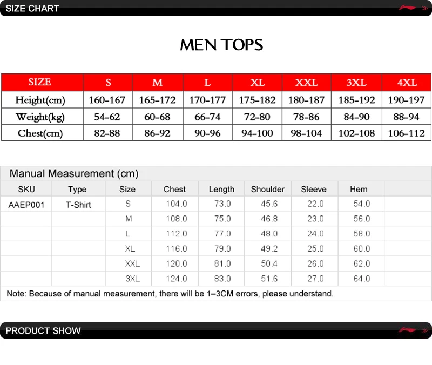Click the 170-177 height cell for L
This screenshot has width=432, height=365.
click(207, 100)
